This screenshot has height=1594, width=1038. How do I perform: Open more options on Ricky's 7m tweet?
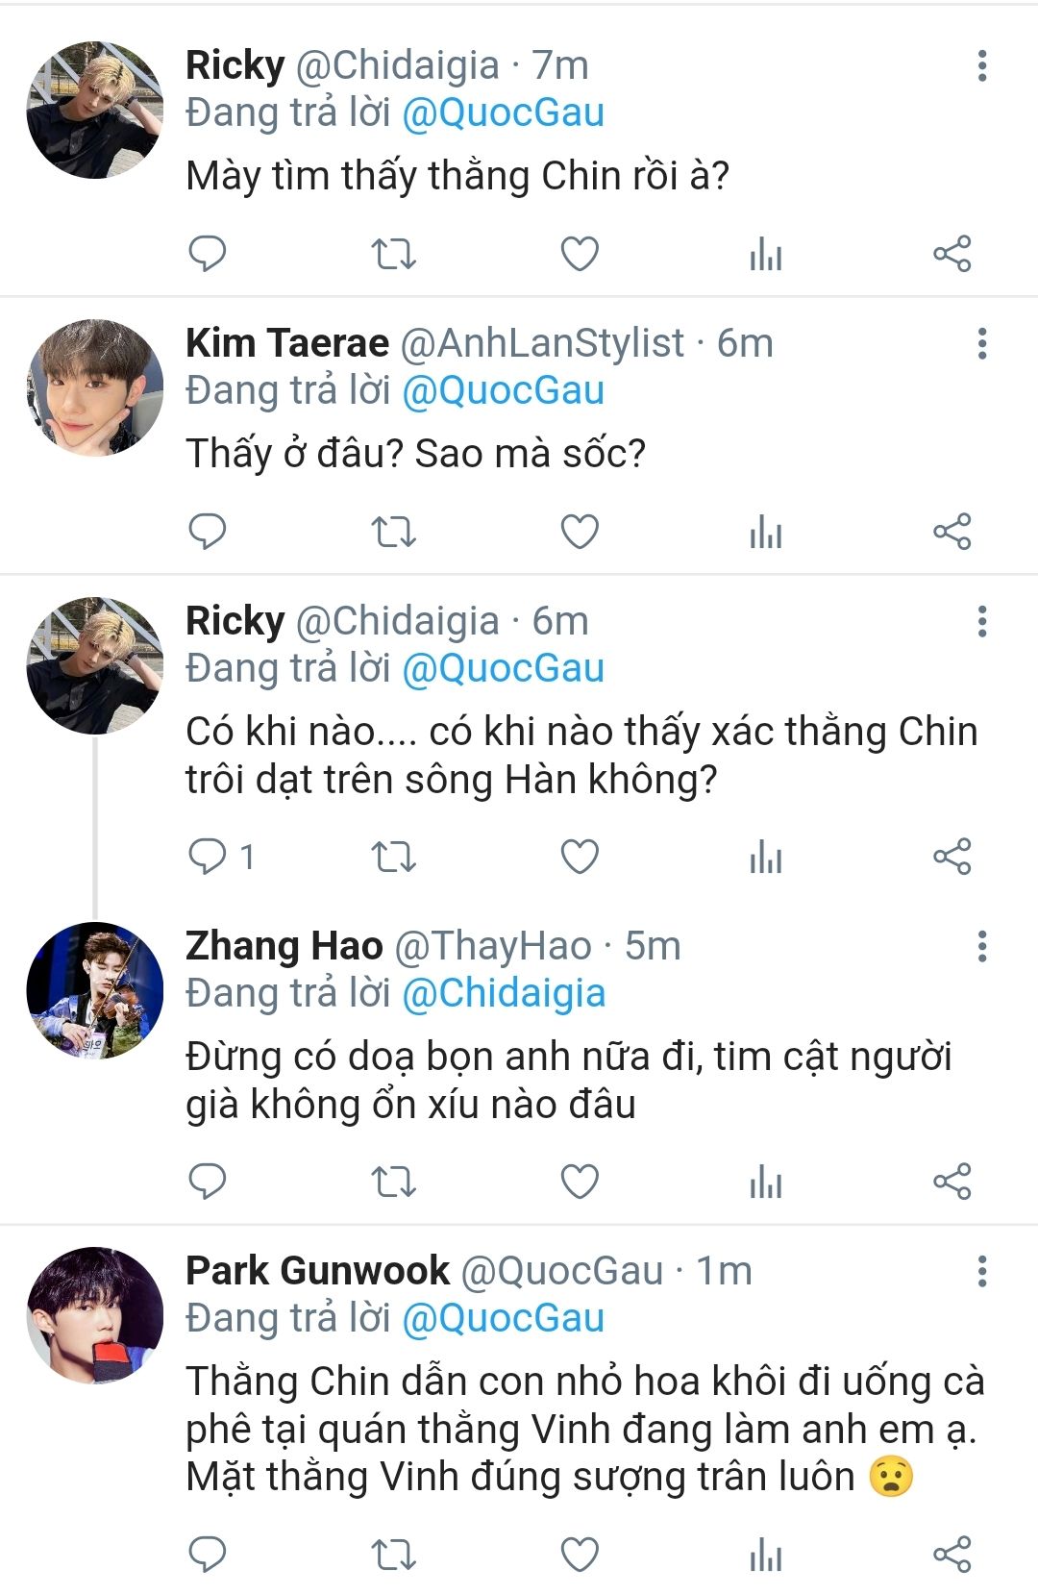(981, 65)
